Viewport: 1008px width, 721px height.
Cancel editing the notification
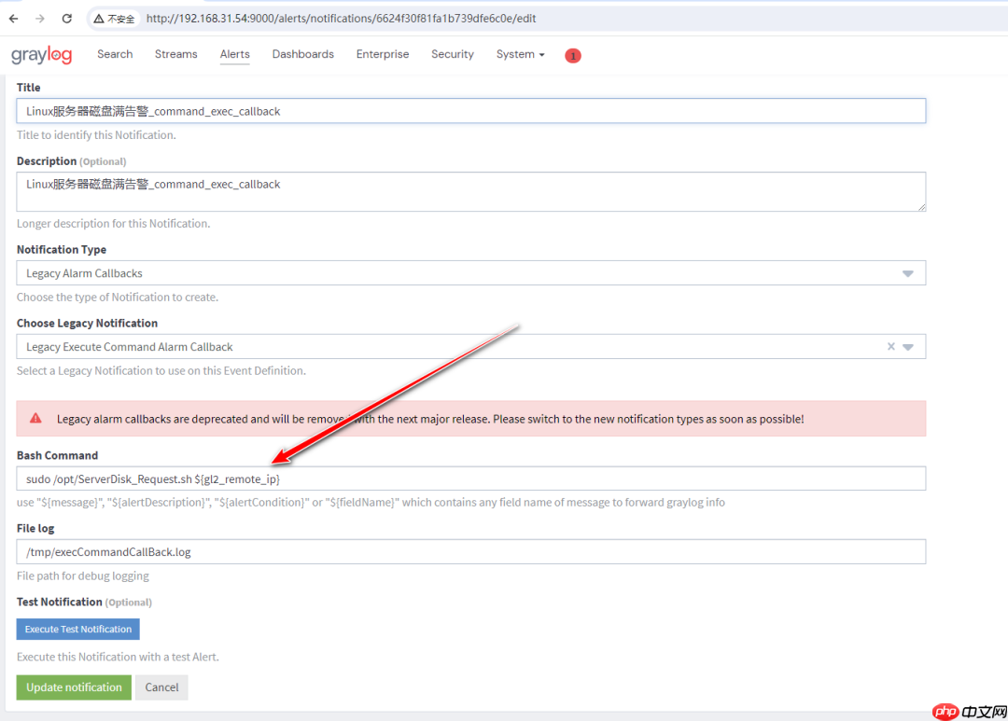coord(161,687)
